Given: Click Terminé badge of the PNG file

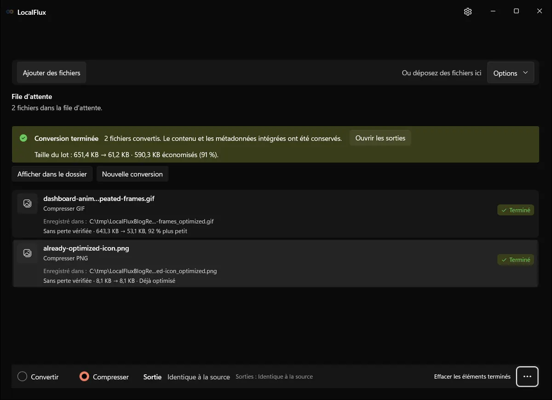Looking at the screenshot, I should point(516,260).
